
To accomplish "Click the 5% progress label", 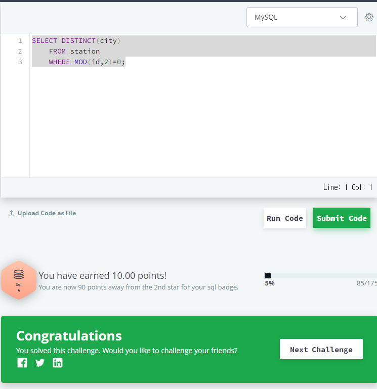I will 270,283.
